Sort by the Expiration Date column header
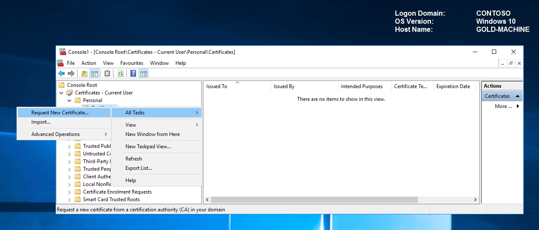Screen dimensions: 539x230 [456, 86]
